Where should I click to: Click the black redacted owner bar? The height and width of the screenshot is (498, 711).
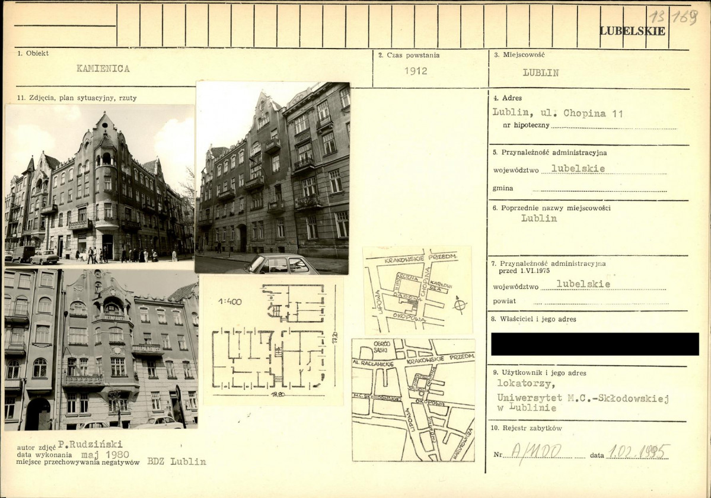pos(595,344)
